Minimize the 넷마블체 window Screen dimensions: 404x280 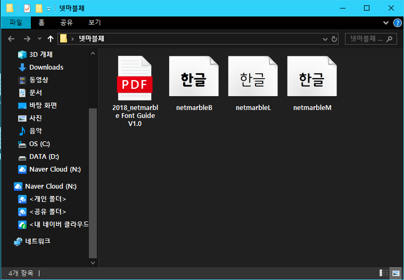[343, 8]
